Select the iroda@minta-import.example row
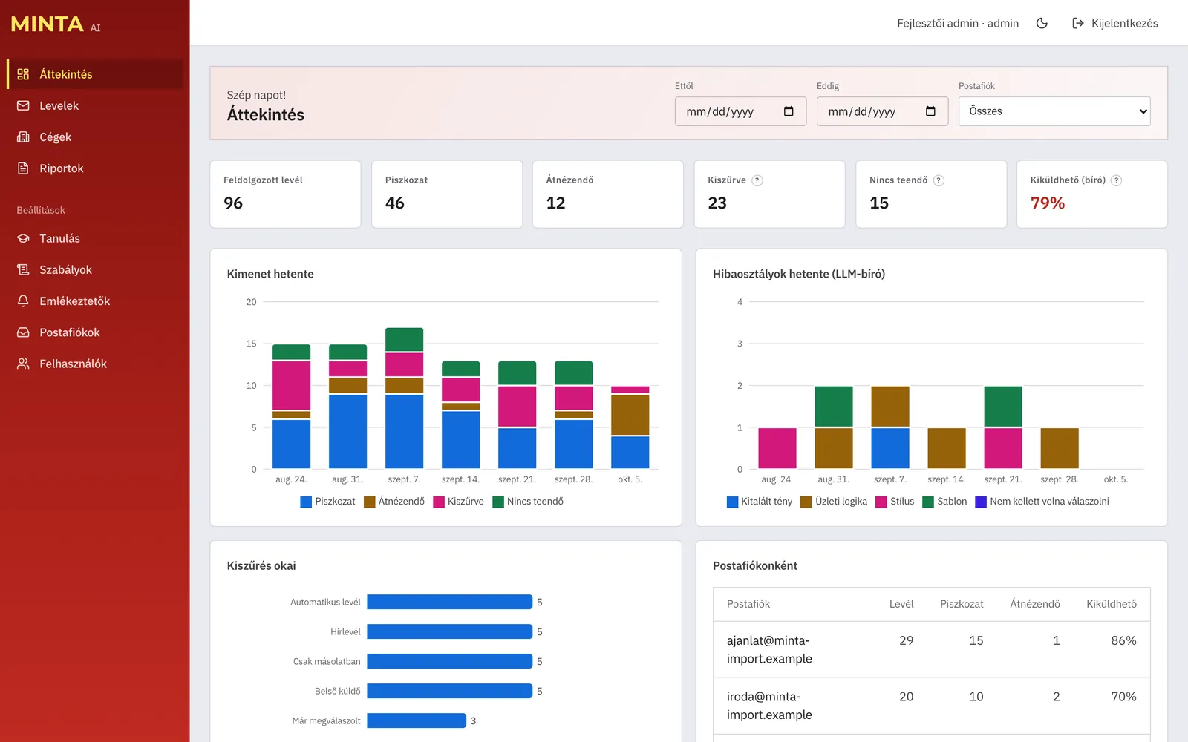The image size is (1188, 742). click(x=931, y=706)
